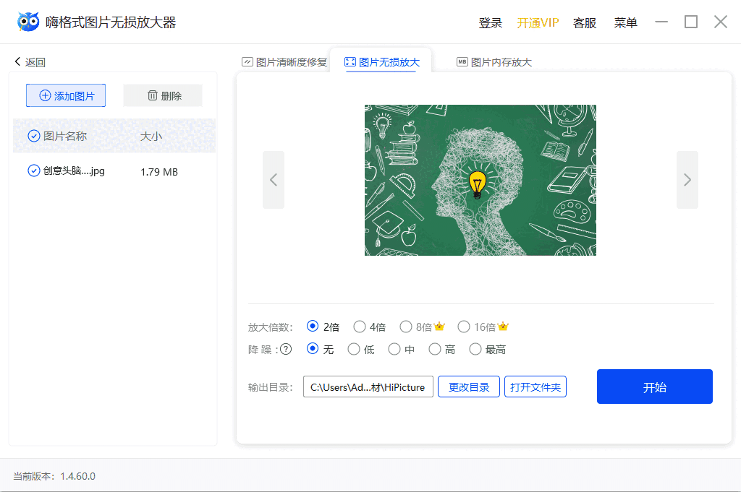
Task: Click the 开通VIP upgrade link
Action: pos(538,22)
